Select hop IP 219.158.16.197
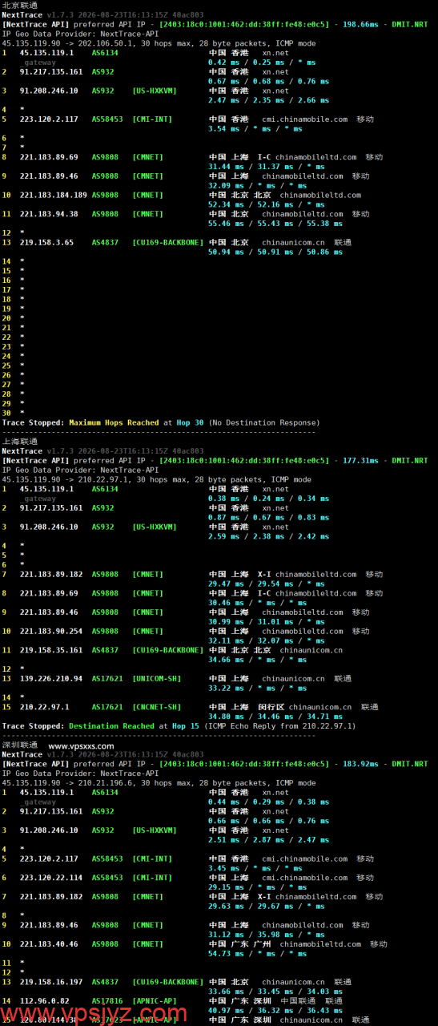This screenshot has height=1026, width=438. click(51, 982)
